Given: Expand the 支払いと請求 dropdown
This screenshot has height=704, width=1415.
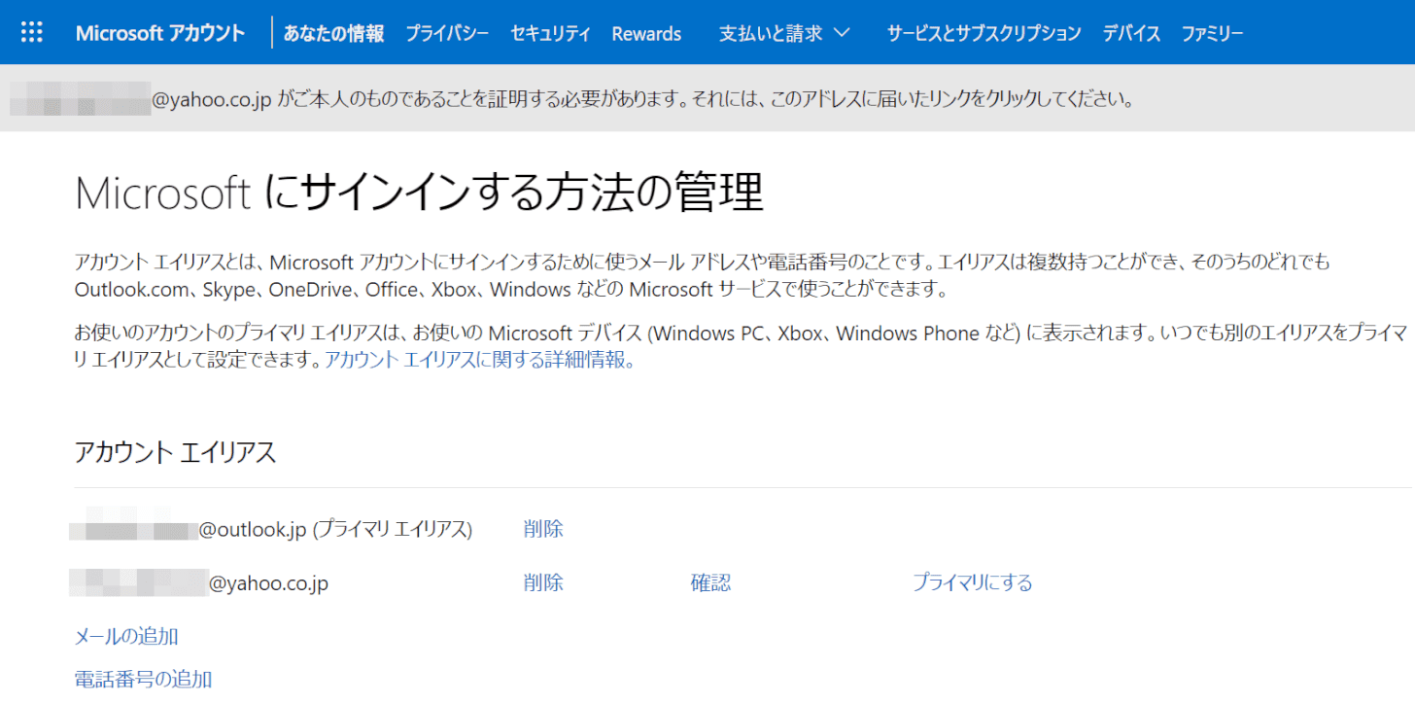Looking at the screenshot, I should coord(784,33).
